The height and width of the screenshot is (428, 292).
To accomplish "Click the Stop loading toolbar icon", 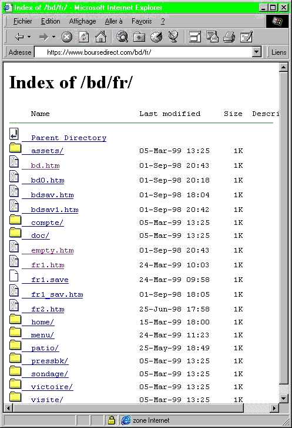I will point(66,37).
